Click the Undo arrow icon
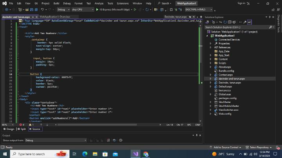 coord(42,9)
